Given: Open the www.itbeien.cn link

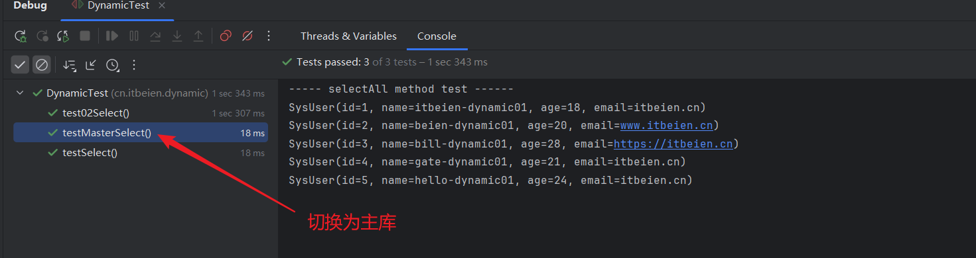Looking at the screenshot, I should click(666, 126).
